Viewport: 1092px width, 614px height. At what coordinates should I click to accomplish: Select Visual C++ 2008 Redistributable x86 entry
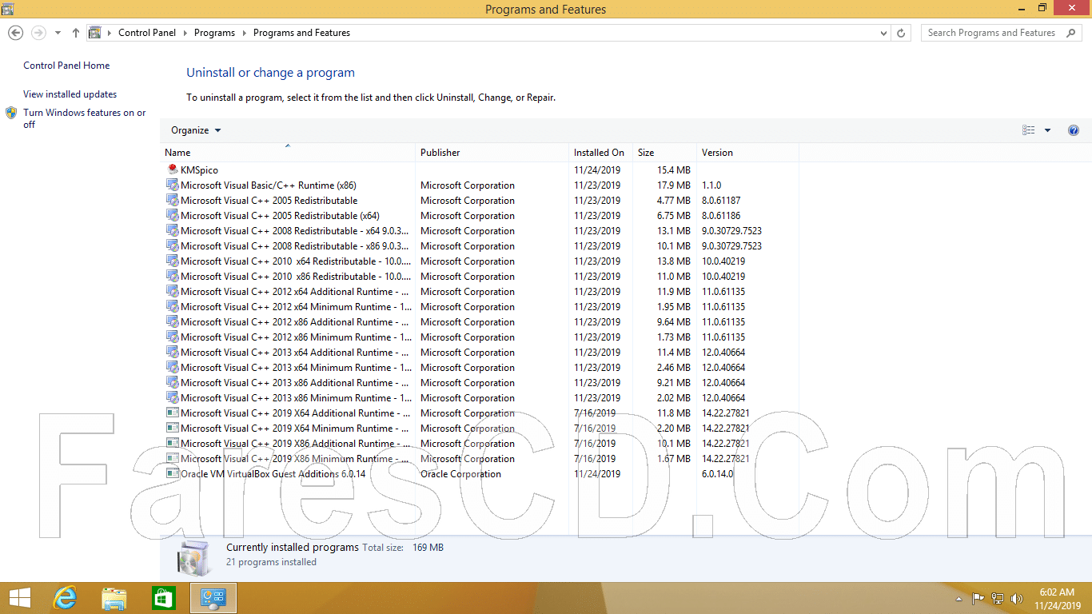click(296, 246)
